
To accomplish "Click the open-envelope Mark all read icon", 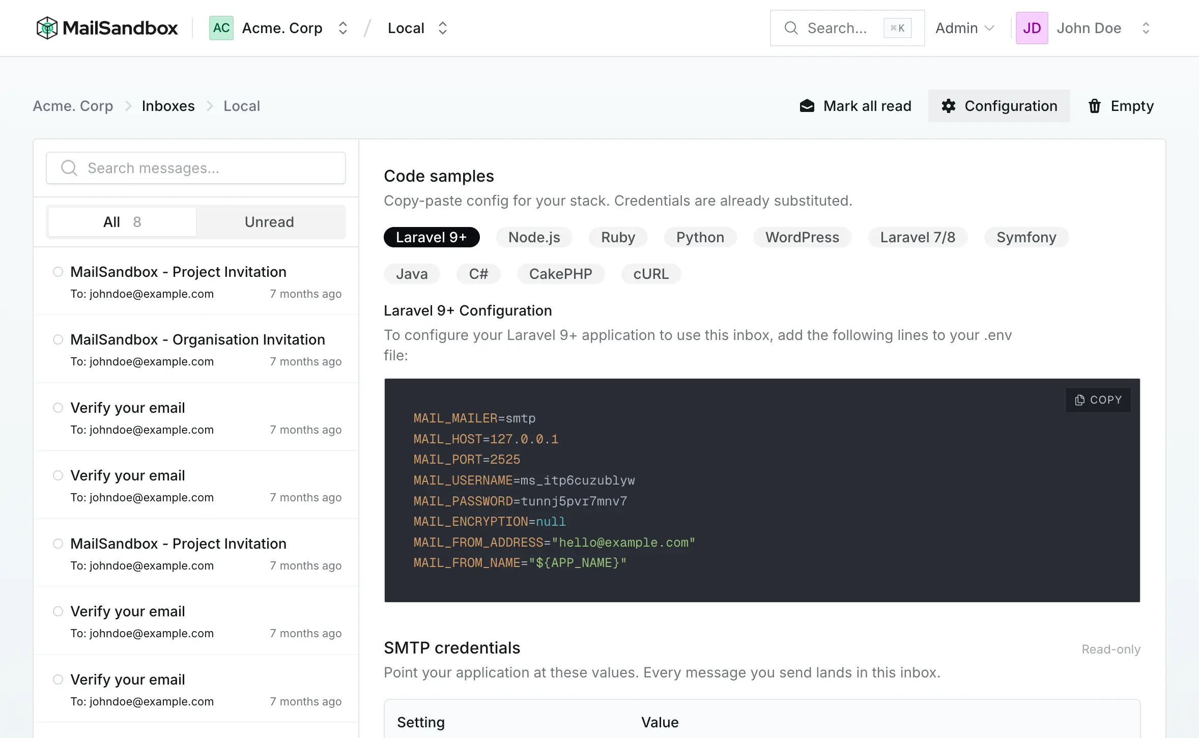I will pos(807,106).
